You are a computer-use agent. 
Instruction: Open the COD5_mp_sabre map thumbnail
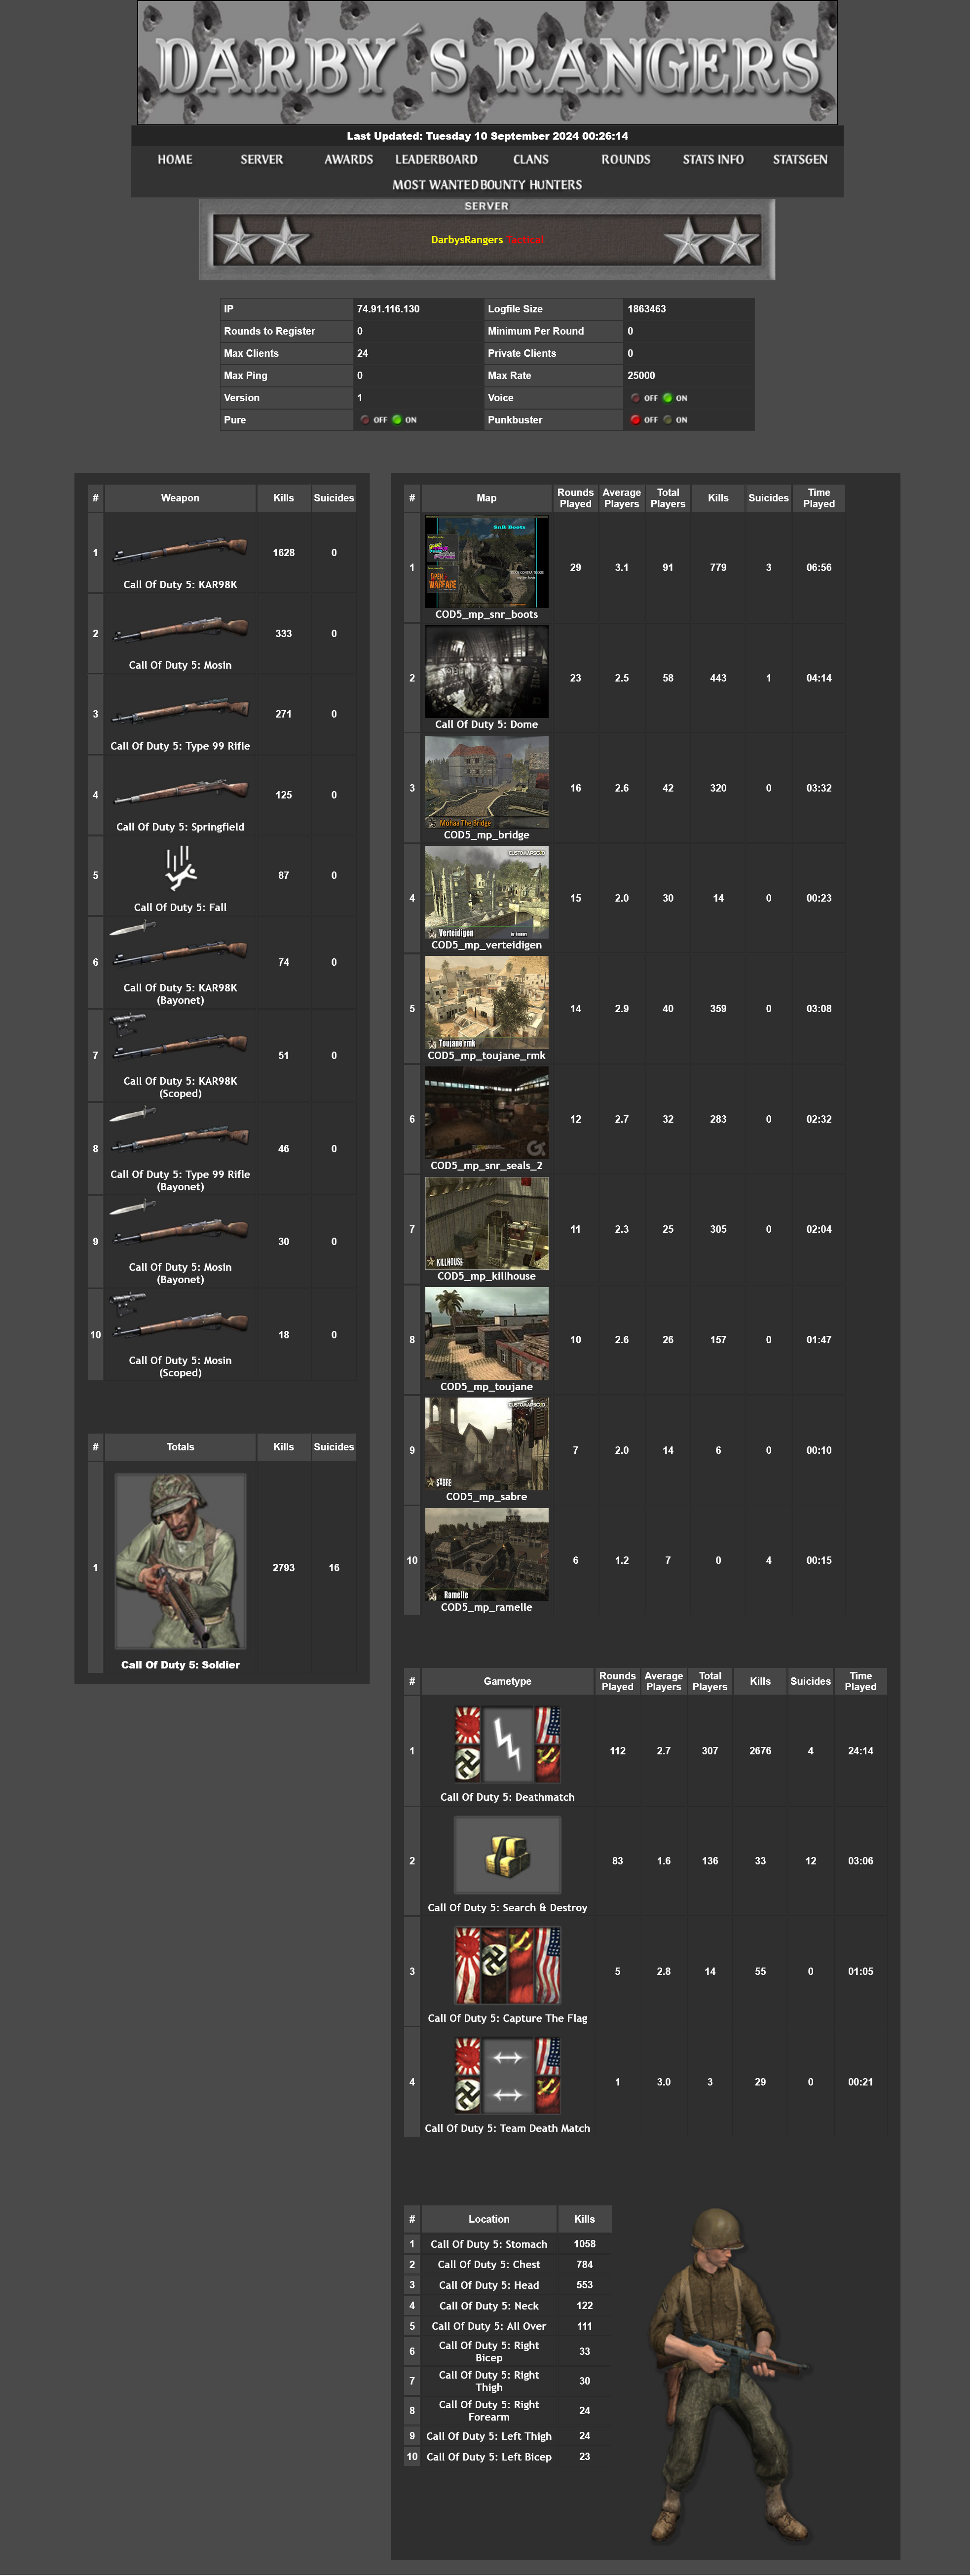click(x=487, y=1444)
